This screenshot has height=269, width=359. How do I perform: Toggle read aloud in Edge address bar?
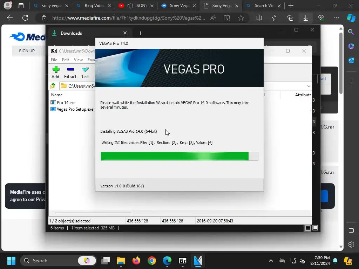pyautogui.click(x=213, y=18)
